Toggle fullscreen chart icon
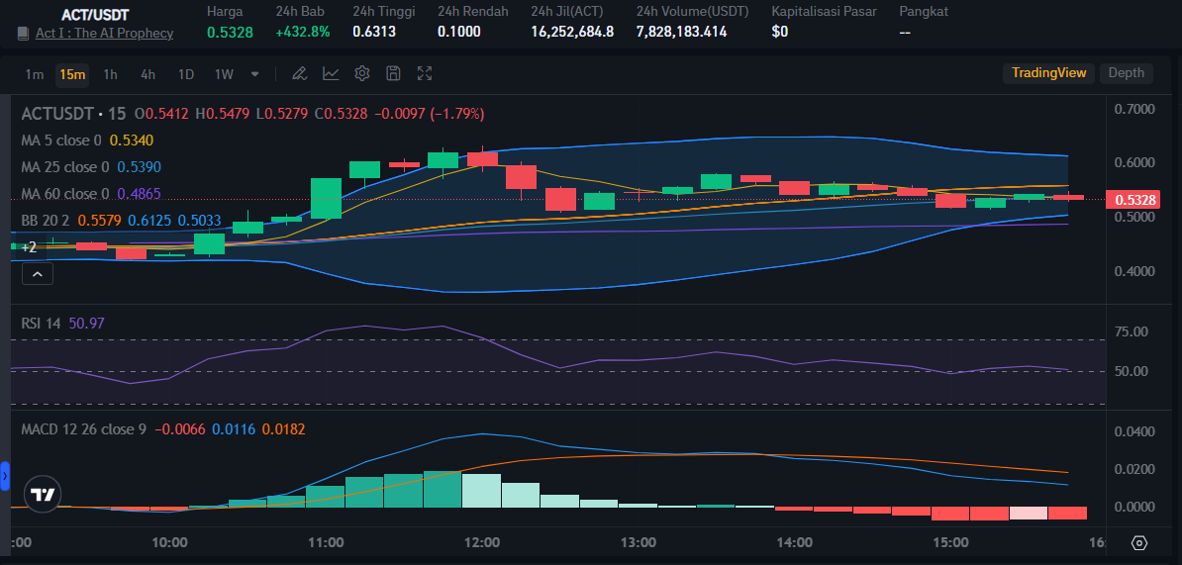The width and height of the screenshot is (1182, 565). [425, 73]
